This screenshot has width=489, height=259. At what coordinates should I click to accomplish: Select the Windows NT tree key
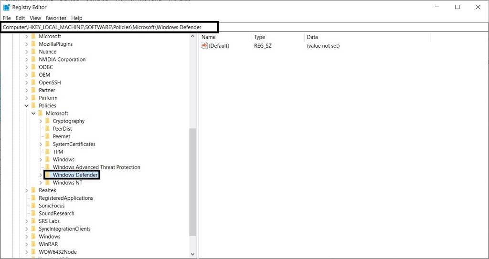[x=68, y=183]
